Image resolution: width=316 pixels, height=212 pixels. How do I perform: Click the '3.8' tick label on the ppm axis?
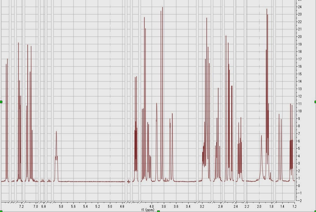coord(164,207)
